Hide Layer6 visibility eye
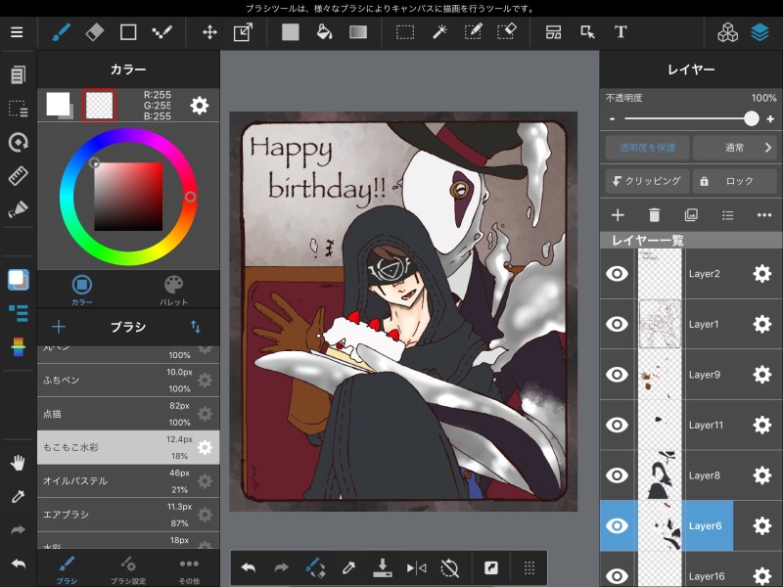The width and height of the screenshot is (783, 587). [x=617, y=525]
